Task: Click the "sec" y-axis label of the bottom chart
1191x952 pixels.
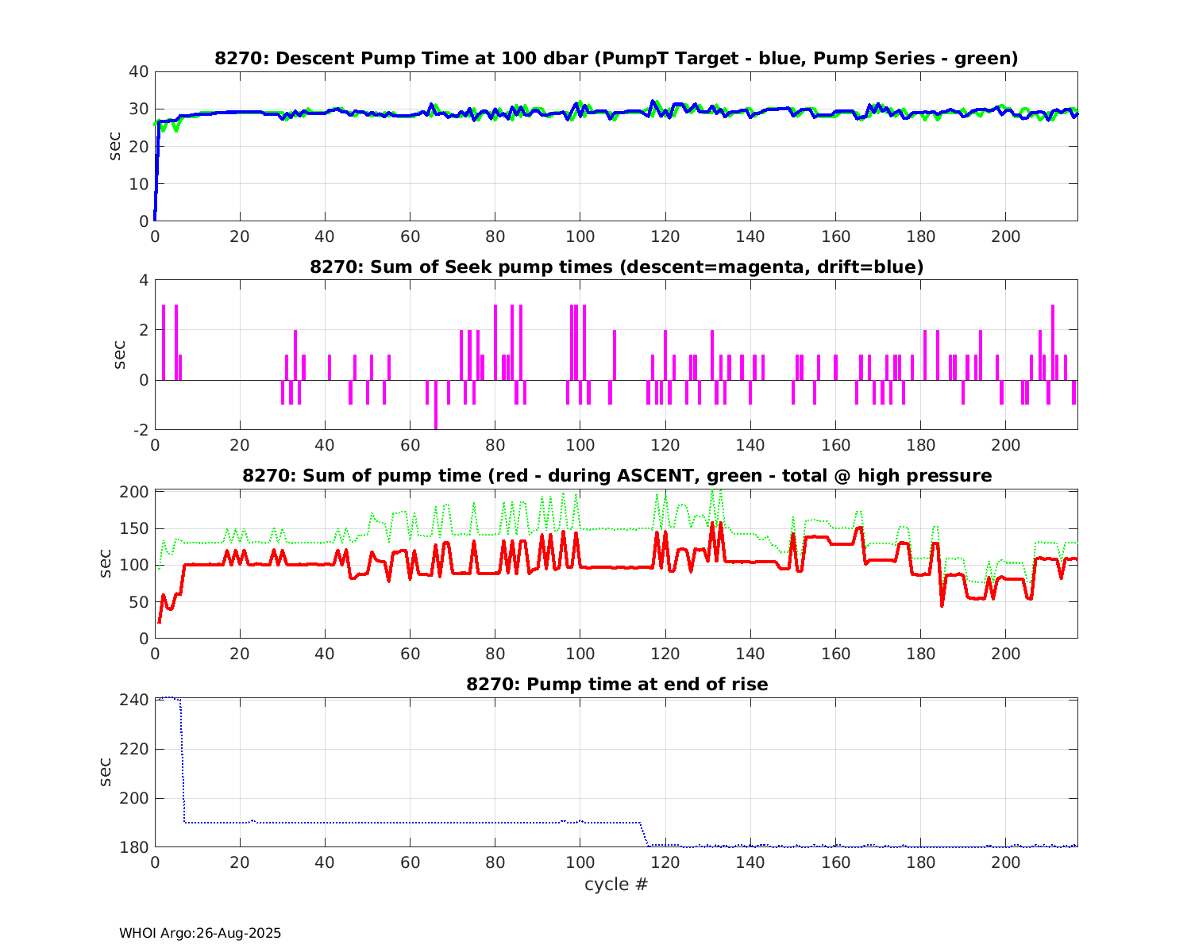Action: coord(106,773)
